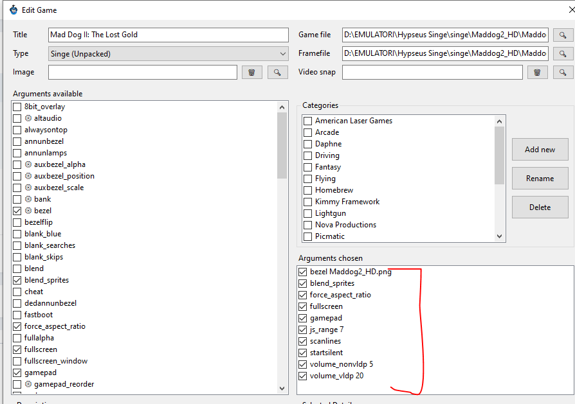Click the Delete category button

(540, 207)
